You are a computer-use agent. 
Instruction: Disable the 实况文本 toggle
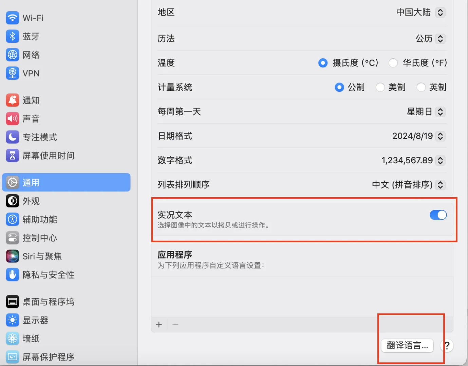tap(438, 215)
